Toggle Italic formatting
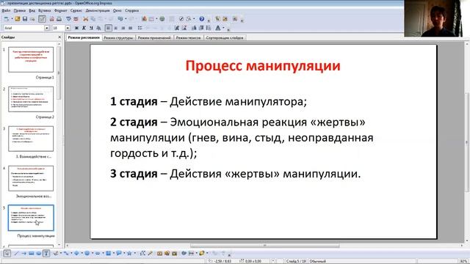The image size is (470, 264). (x=84, y=28)
